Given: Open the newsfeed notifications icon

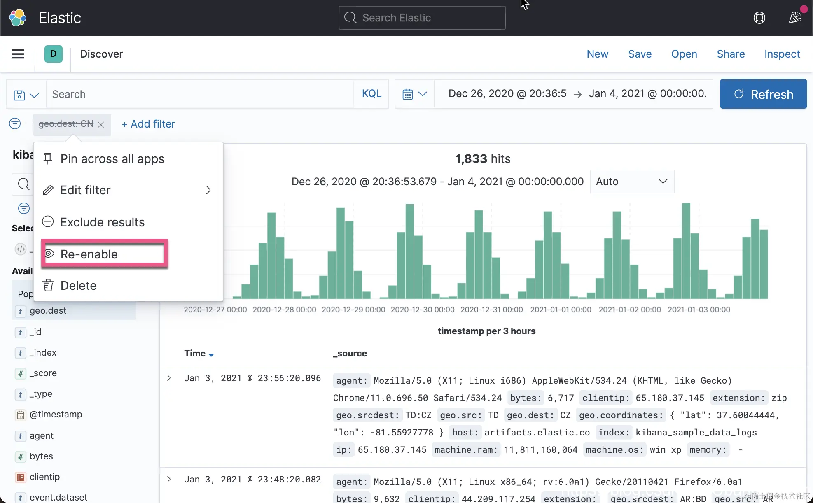Looking at the screenshot, I should click(x=795, y=18).
